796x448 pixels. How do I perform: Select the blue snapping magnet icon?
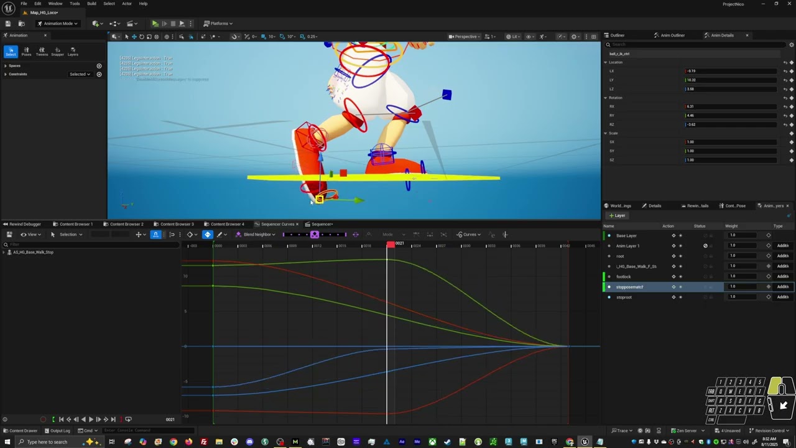(x=155, y=235)
